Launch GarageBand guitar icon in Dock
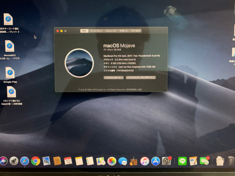Image resolution: width=235 pixels, height=176 pixels. click(134, 161)
